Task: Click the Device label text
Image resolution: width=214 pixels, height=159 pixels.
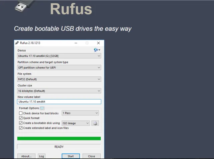Action: coord(21,51)
